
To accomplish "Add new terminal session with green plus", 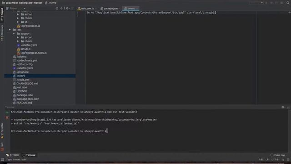I will pyautogui.click(x=7, y=113).
